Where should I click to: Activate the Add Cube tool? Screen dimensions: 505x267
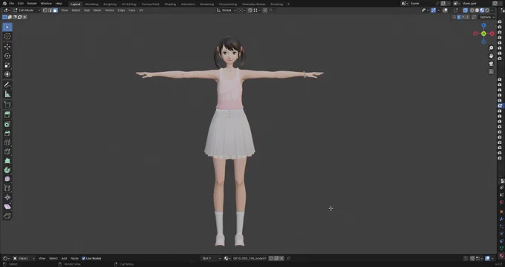7,105
